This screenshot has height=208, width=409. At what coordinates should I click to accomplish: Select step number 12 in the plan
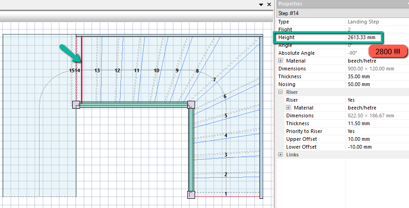pos(117,70)
